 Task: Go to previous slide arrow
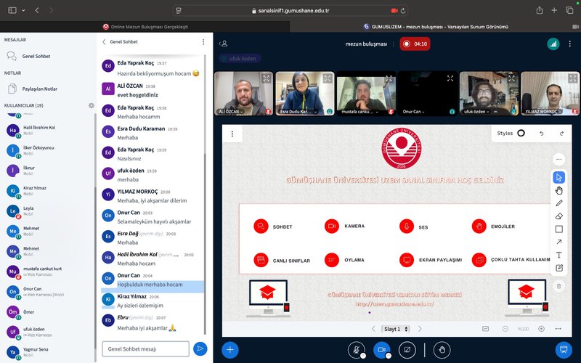(x=373, y=329)
